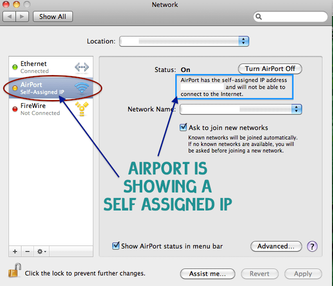Open the gear action menu
The height and width of the screenshot is (286, 333).
pyautogui.click(x=41, y=251)
